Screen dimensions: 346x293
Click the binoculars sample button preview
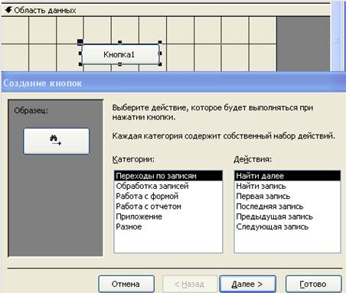click(x=56, y=141)
